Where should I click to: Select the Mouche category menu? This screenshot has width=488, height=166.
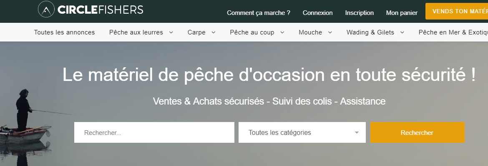click(310, 32)
